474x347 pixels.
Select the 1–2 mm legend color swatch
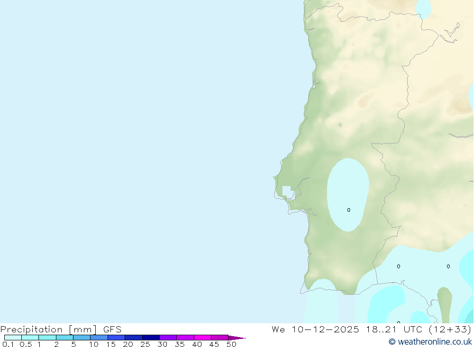click(47, 338)
